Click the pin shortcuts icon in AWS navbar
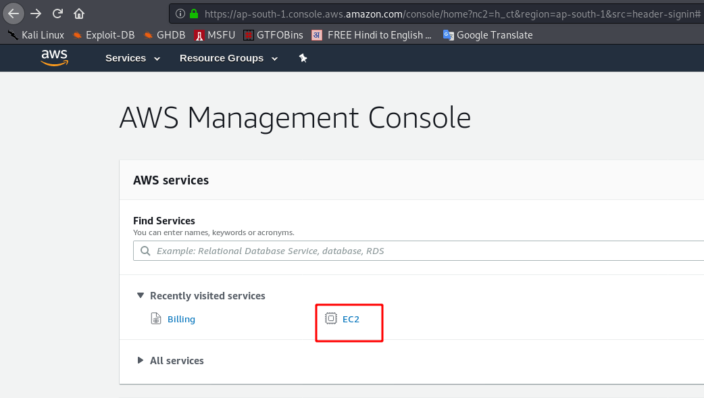704x398 pixels. point(303,58)
